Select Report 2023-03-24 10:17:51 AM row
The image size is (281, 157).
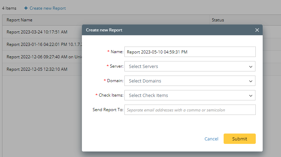37,32
